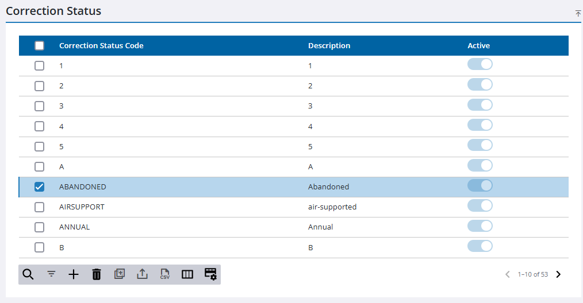
Task: Collapse the Correction Status panel
Action: pos(578,13)
